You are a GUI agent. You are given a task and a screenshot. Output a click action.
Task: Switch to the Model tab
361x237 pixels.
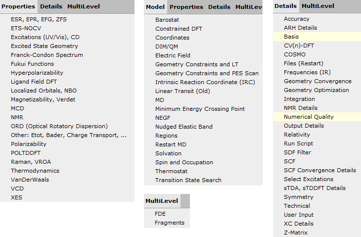[x=155, y=7]
